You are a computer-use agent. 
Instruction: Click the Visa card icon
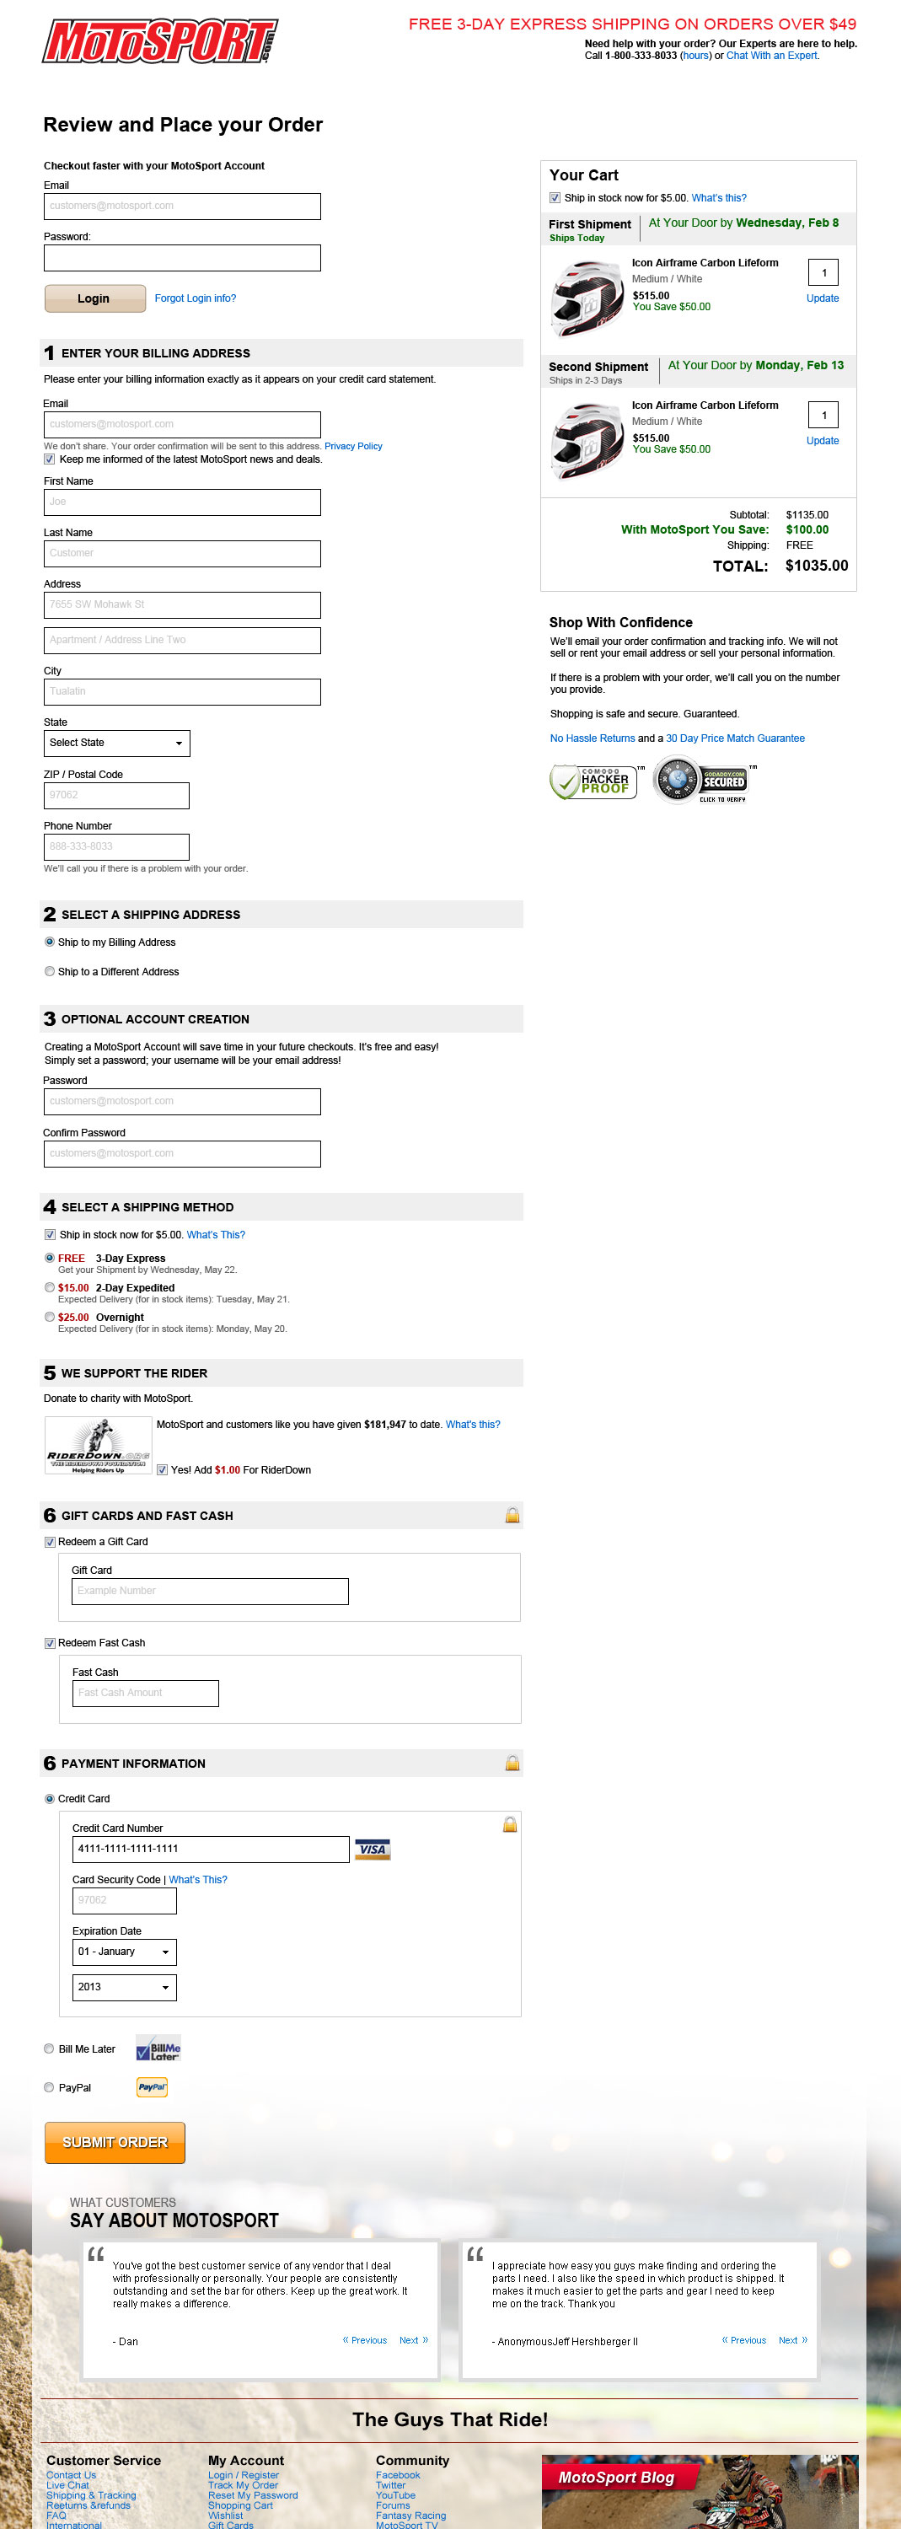tap(372, 1850)
